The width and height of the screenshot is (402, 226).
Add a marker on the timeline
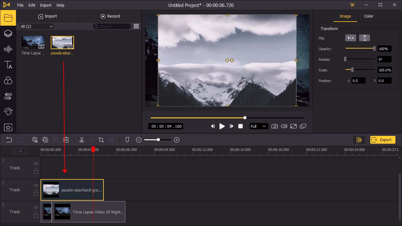tap(127, 140)
